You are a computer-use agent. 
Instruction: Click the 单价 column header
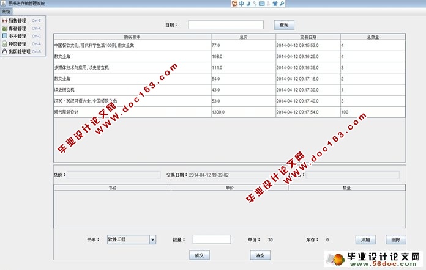[230, 188]
